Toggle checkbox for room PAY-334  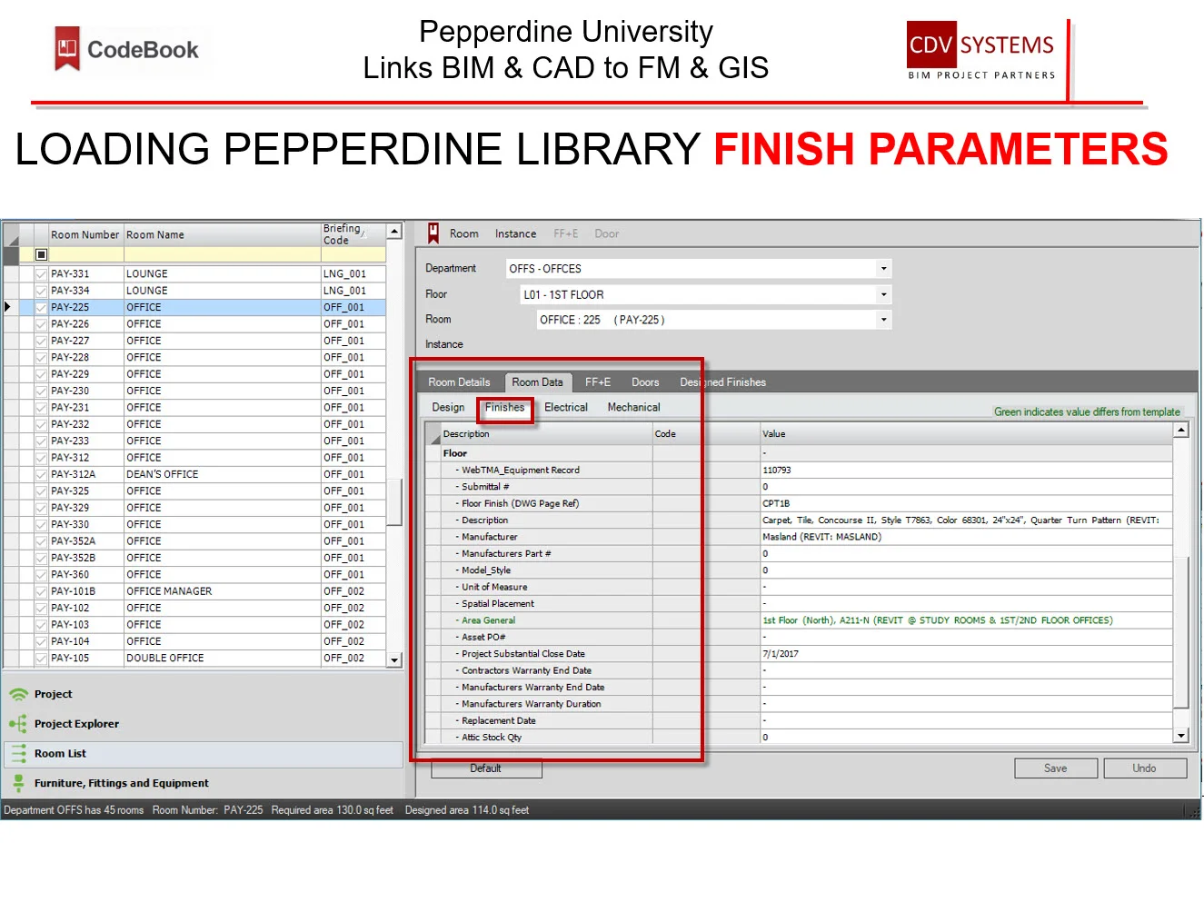coord(41,291)
